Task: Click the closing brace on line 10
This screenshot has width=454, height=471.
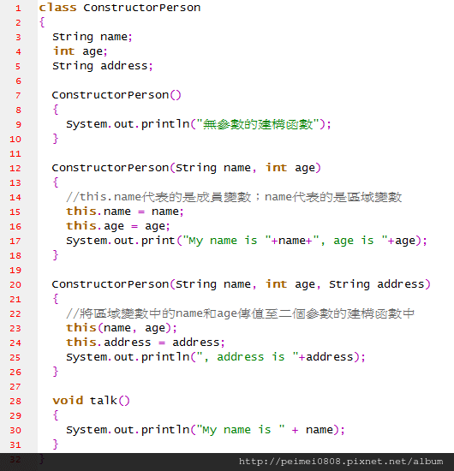Action: tap(56, 139)
